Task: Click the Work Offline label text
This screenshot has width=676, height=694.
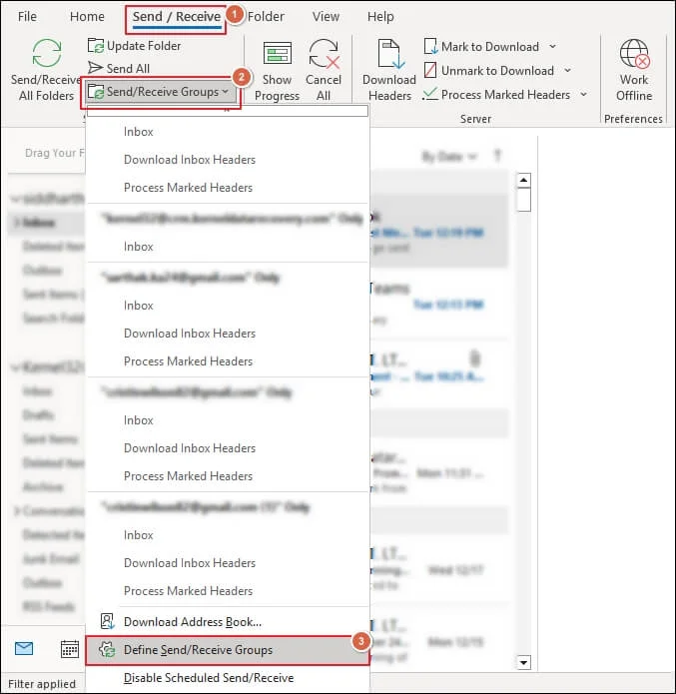Action: pos(634,87)
